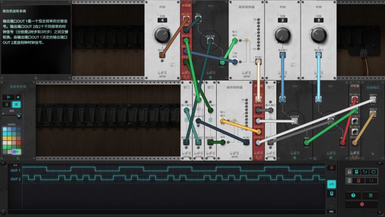
Task: Pick the red cable color swatch
Action: pos(18,143)
